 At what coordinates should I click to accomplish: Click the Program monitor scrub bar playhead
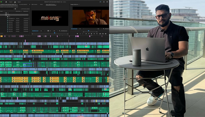tap(88, 31)
